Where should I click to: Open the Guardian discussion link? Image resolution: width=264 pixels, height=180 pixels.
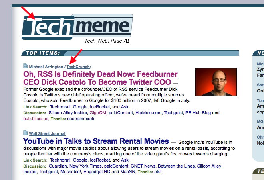(58, 166)
